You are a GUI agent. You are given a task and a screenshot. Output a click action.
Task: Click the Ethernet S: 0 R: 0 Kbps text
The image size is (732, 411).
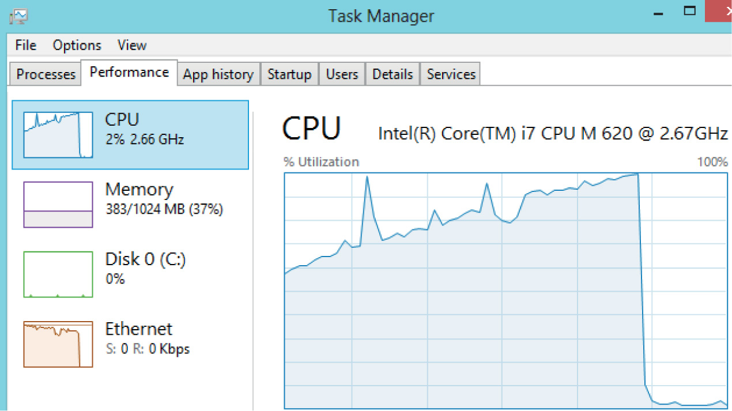(x=147, y=349)
